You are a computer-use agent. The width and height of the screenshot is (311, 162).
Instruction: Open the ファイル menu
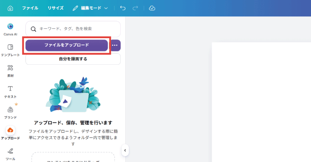point(30,8)
